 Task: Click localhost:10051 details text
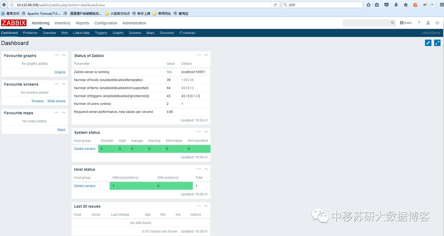point(193,72)
